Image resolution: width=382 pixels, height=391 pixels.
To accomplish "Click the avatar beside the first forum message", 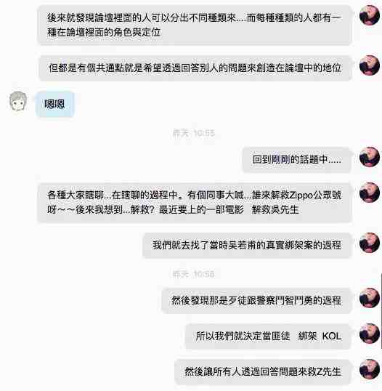I will [x=370, y=15].
